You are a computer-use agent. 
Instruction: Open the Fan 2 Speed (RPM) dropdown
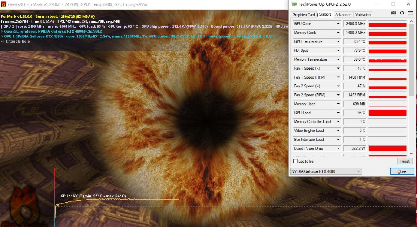point(338,95)
